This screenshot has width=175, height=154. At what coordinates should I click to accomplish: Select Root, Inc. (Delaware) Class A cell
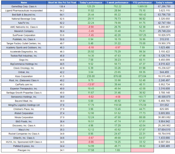pyautogui.click(x=24, y=80)
